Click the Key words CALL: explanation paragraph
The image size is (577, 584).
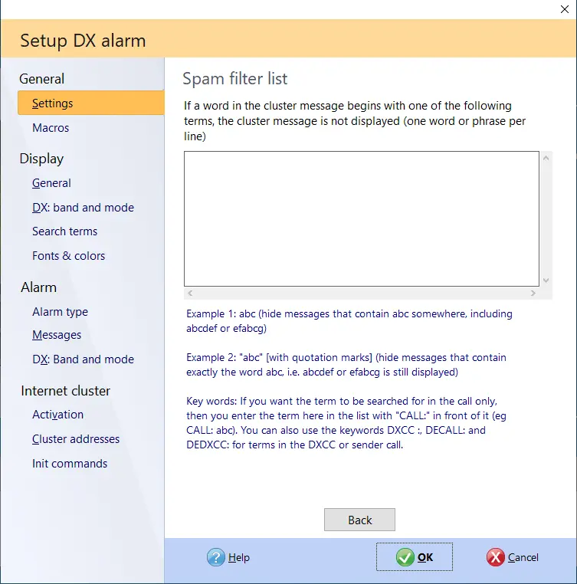[346, 423]
